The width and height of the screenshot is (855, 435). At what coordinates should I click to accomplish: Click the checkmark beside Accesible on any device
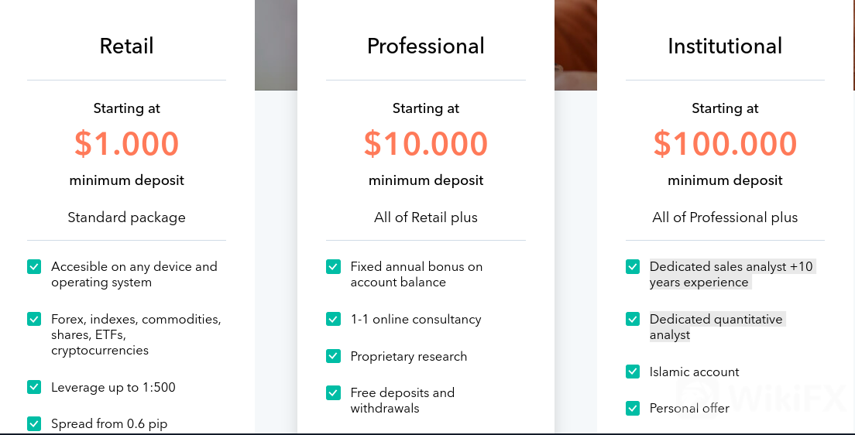click(x=34, y=266)
